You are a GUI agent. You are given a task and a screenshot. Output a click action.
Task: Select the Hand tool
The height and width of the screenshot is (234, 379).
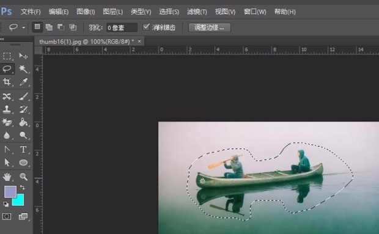tap(7, 177)
